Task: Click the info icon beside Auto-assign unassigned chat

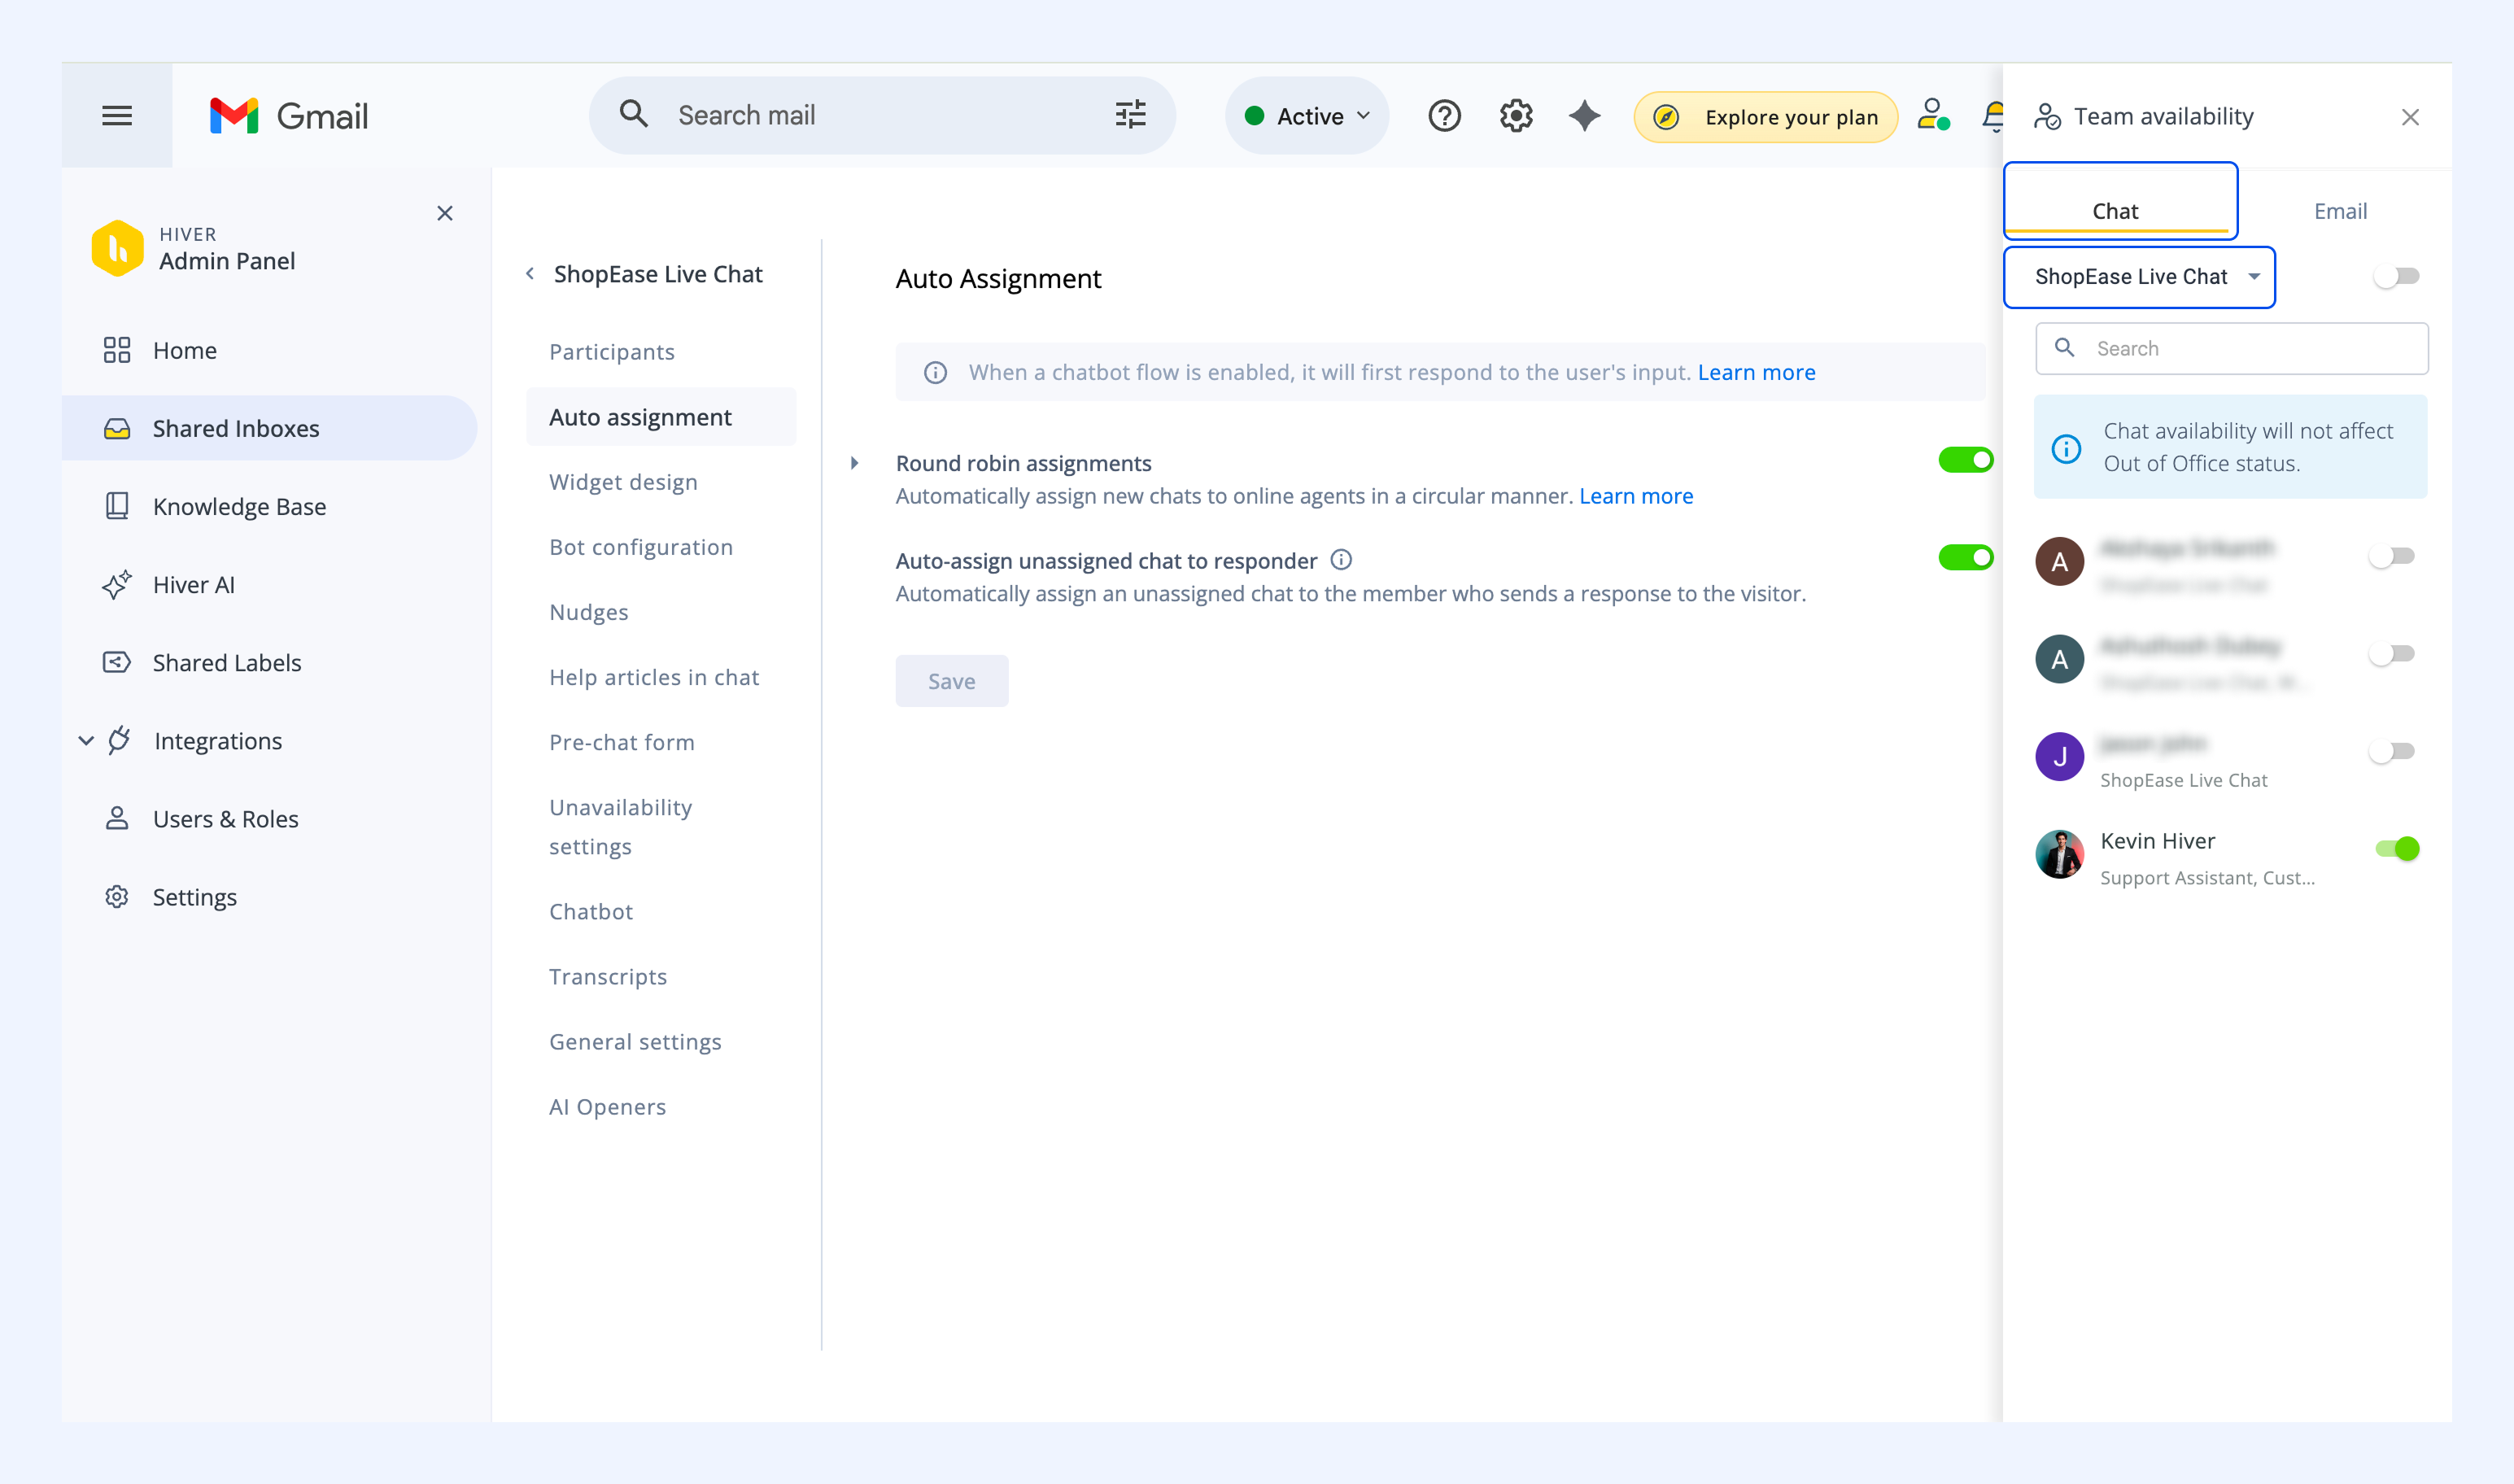Action: [x=1341, y=560]
